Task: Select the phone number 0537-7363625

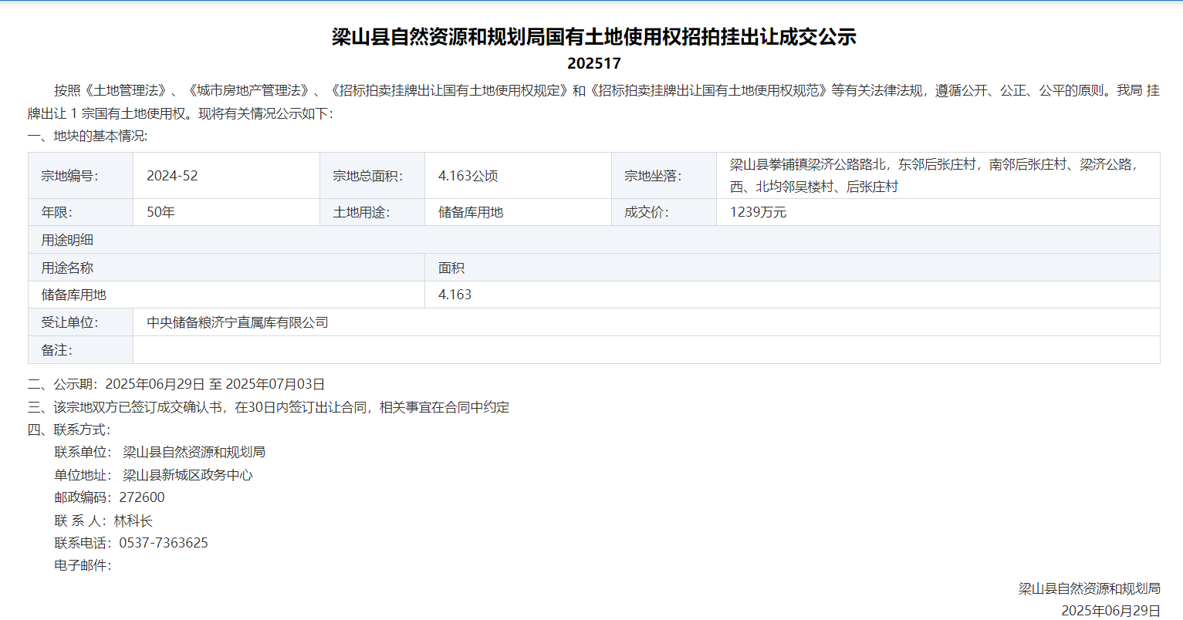Action: [164, 543]
